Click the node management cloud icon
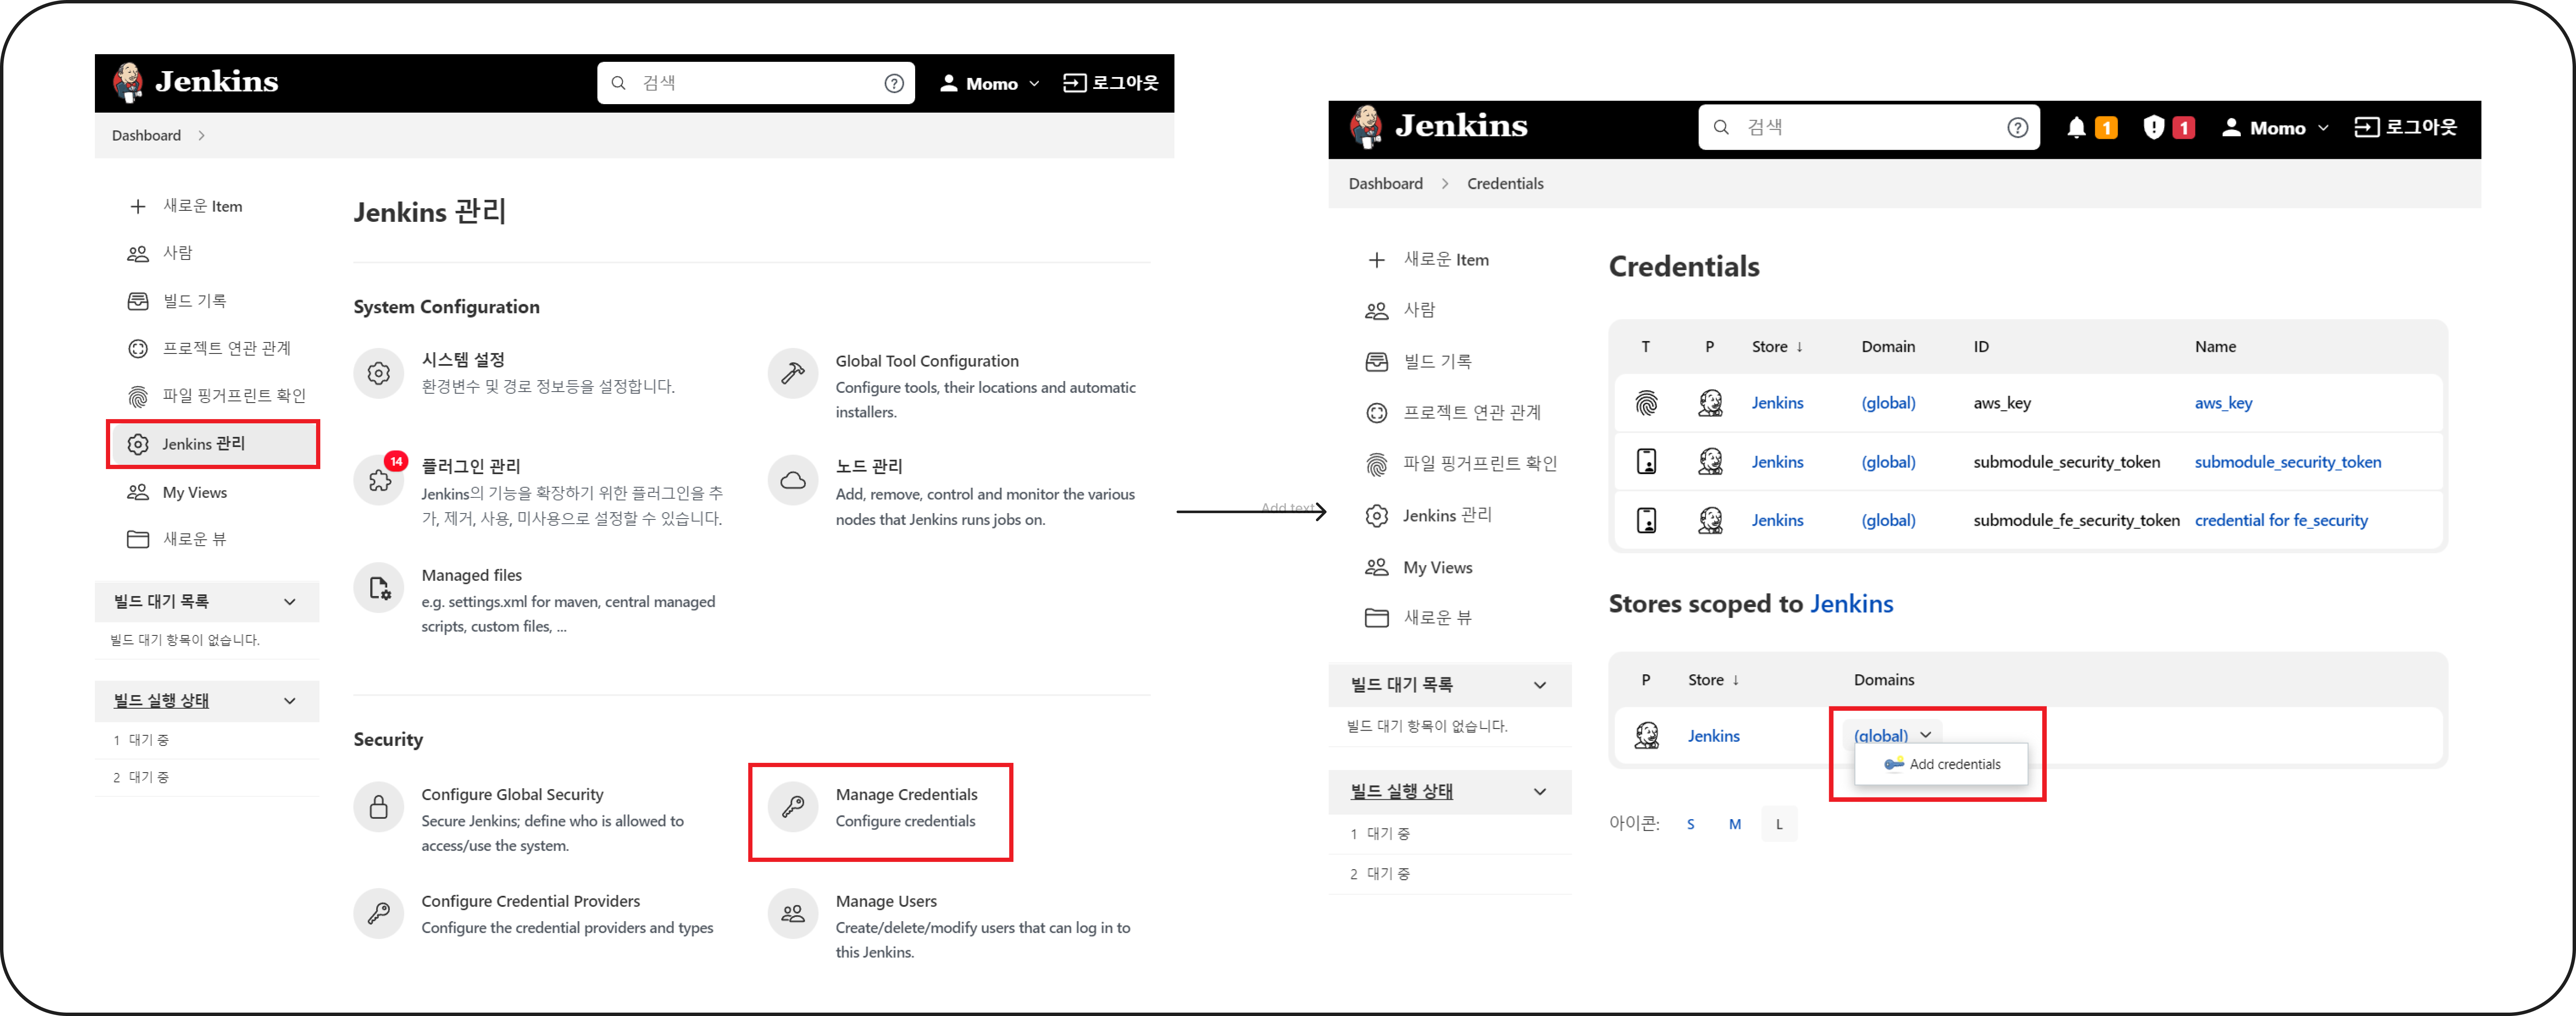2576x1016 pixels. tap(793, 480)
